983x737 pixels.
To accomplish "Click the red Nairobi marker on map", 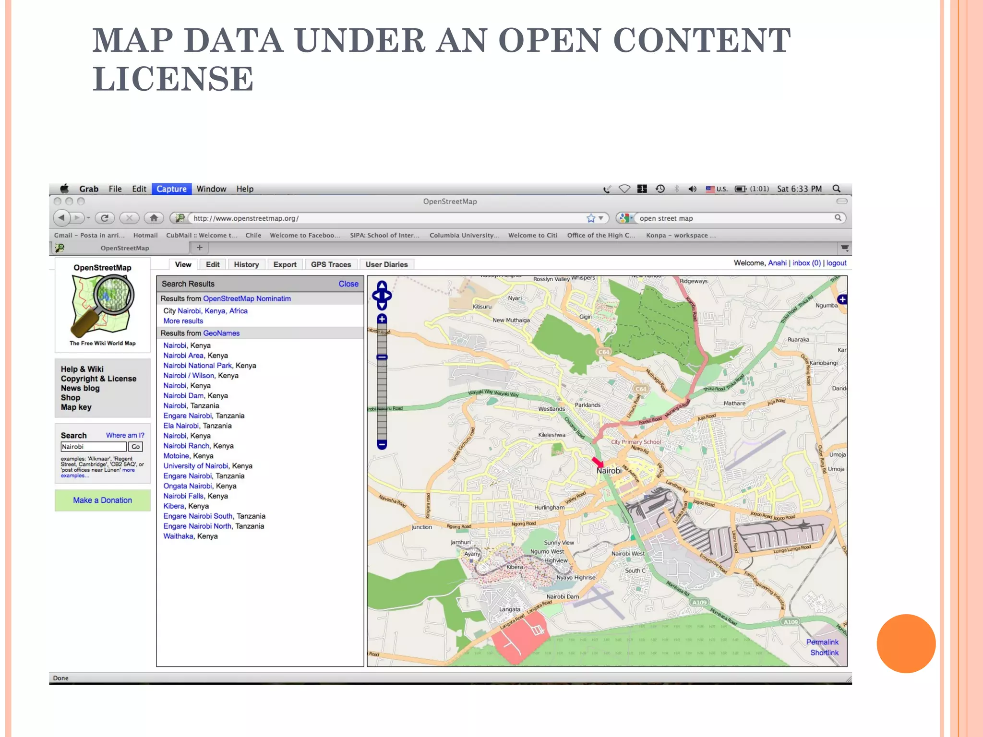I will pyautogui.click(x=598, y=463).
